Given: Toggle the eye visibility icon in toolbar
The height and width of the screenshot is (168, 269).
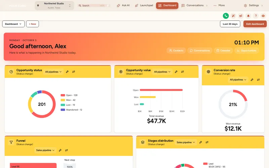Looking at the screenshot, I should click(x=263, y=16).
